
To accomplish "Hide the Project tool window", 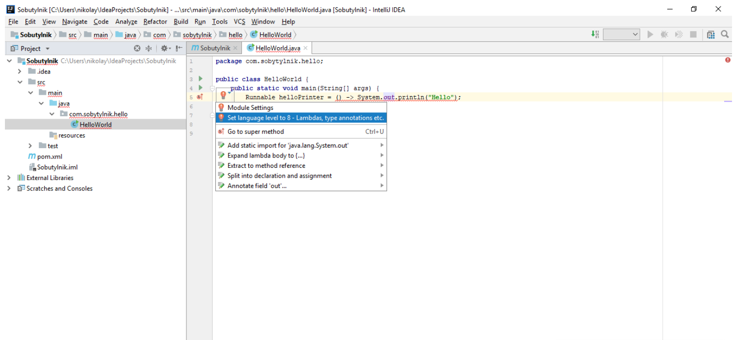I will [x=179, y=49].
